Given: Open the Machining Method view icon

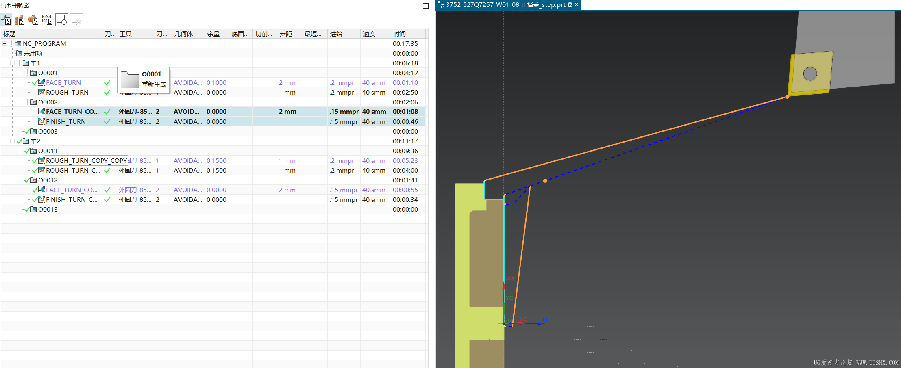Looking at the screenshot, I should tap(47, 20).
